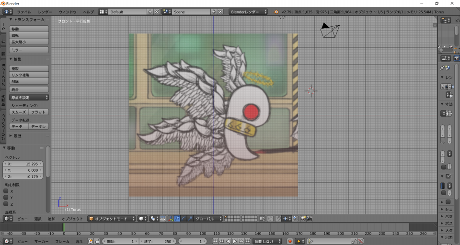Open the screen layout browse icon
The image size is (460, 245).
click(103, 11)
